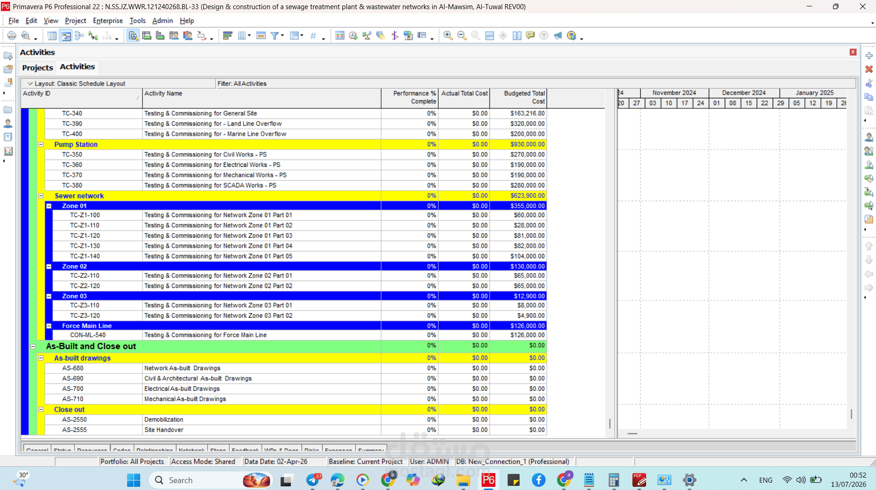Switch to the Projects tab
The image size is (876, 490).
(37, 68)
